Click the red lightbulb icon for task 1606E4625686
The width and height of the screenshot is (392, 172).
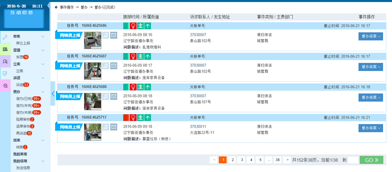133,26
